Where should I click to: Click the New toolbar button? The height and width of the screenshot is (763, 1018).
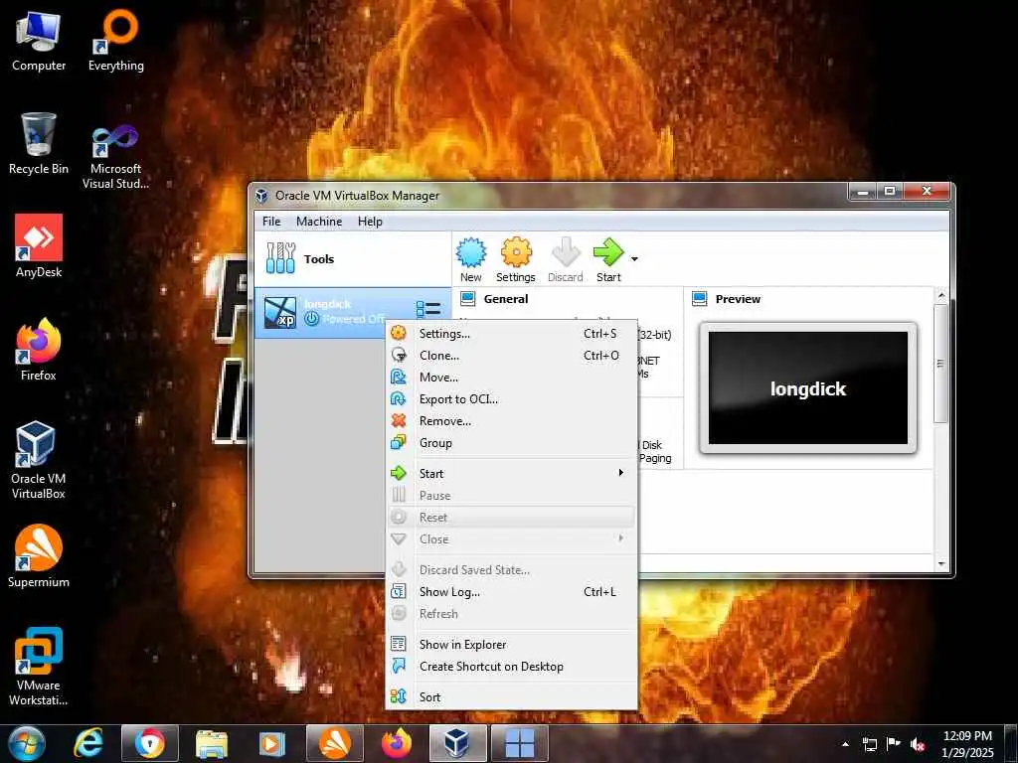click(470, 260)
